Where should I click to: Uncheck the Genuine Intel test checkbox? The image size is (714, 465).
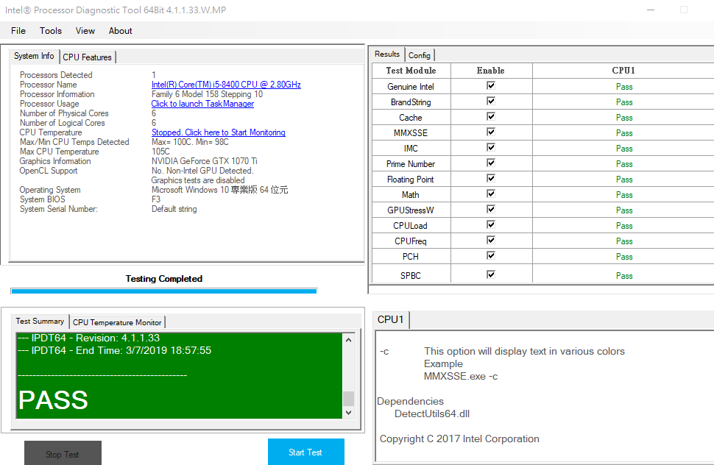[x=491, y=85]
